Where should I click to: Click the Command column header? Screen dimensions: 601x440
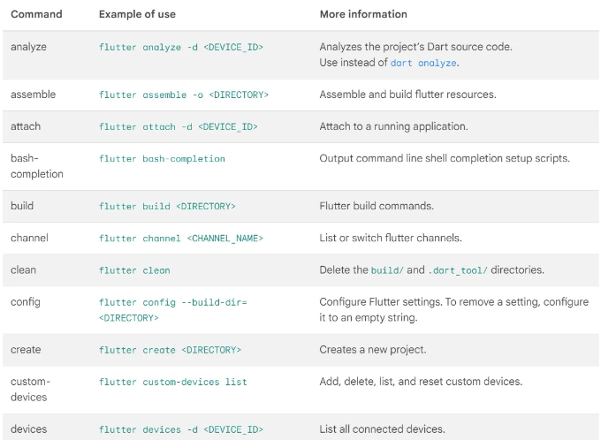pyautogui.click(x=36, y=14)
